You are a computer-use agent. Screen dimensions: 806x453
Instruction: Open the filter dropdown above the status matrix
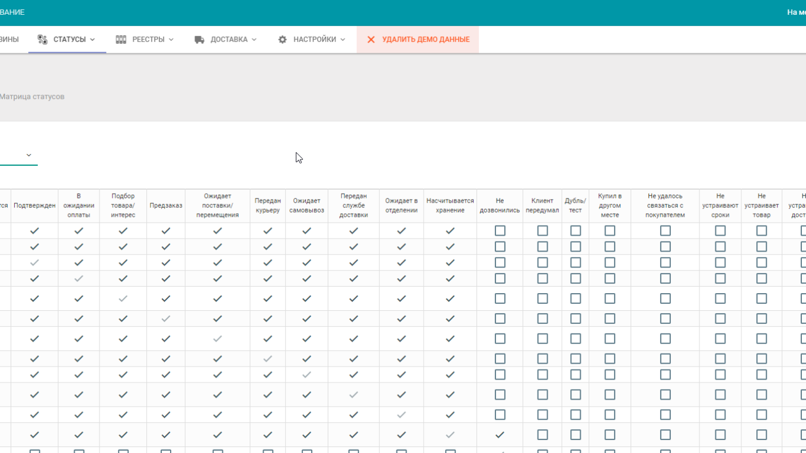coord(28,155)
